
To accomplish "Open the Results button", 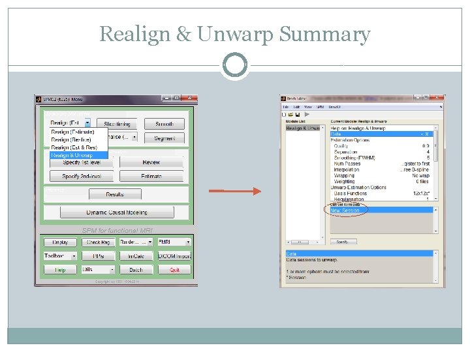I will point(115,194).
